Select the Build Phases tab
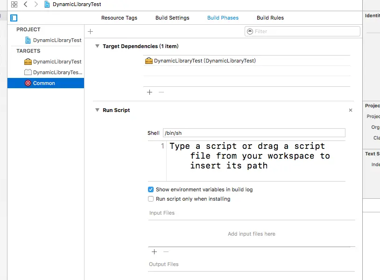The height and width of the screenshot is (280, 380). 223,18
